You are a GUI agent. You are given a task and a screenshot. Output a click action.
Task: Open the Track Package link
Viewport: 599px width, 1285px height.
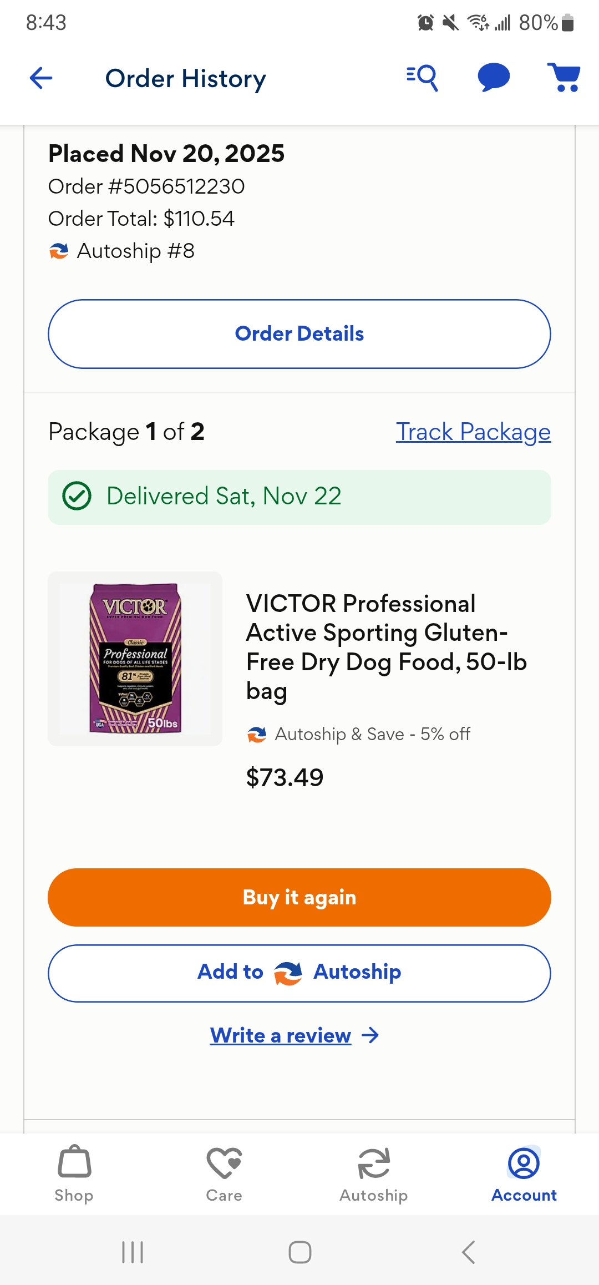click(473, 432)
